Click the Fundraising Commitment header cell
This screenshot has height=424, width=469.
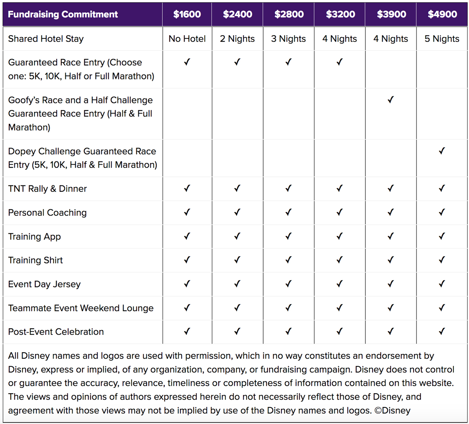[x=83, y=14]
